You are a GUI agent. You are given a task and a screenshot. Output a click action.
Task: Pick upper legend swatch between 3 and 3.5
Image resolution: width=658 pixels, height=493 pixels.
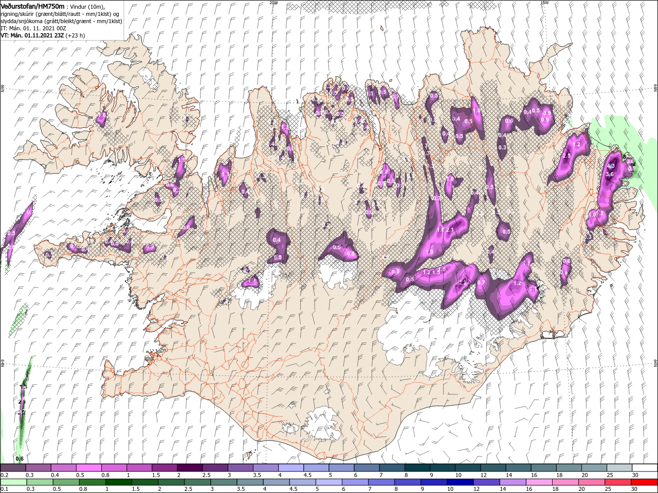[x=242, y=468]
